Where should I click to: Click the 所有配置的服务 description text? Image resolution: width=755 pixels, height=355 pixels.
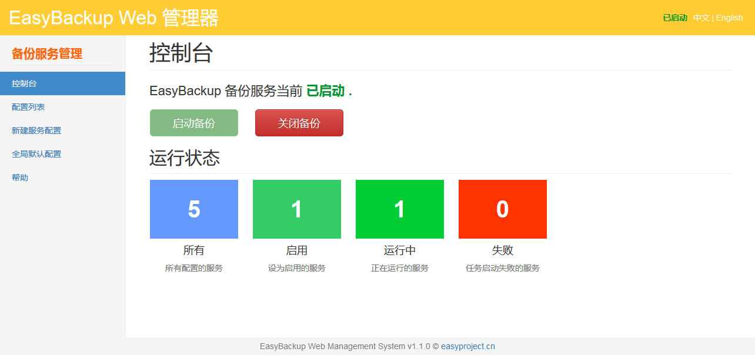coord(194,268)
